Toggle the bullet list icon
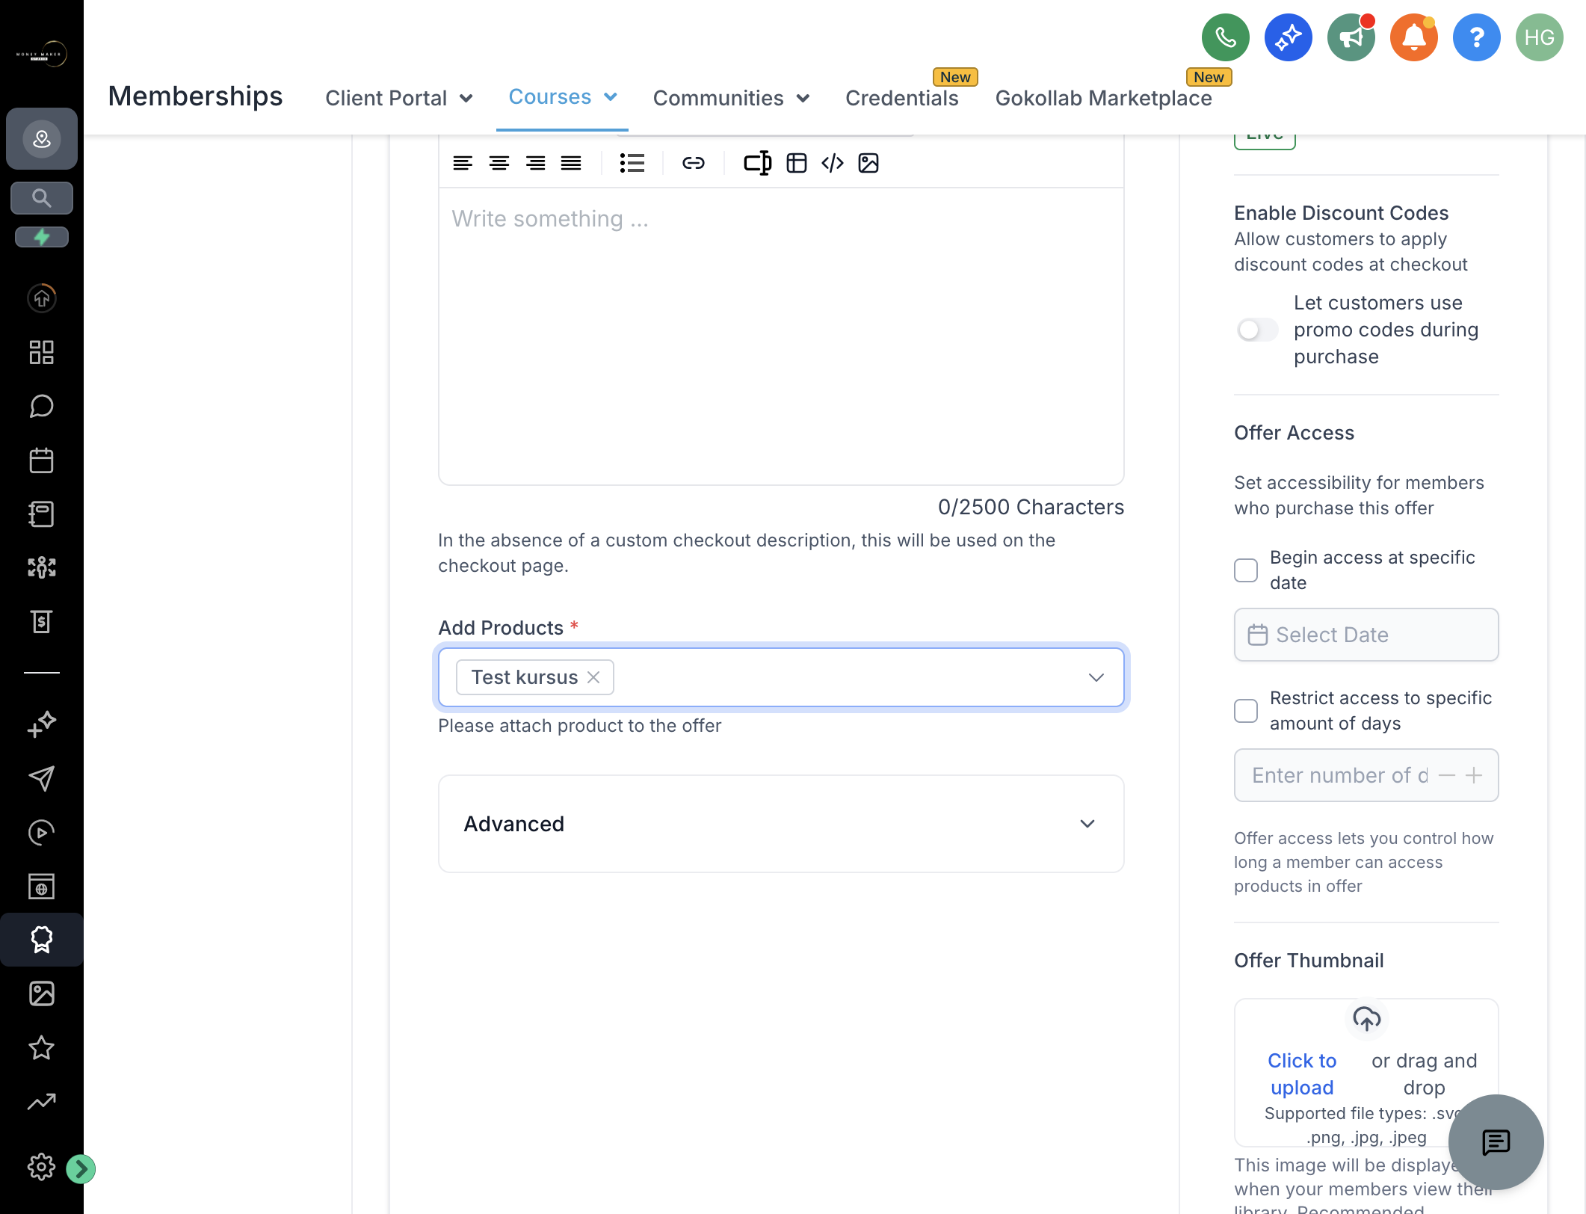 (x=632, y=163)
